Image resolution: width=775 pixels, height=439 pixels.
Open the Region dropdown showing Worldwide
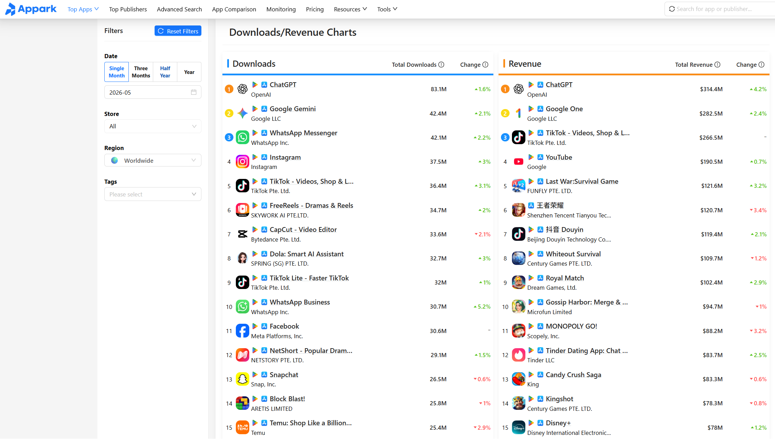click(x=153, y=160)
